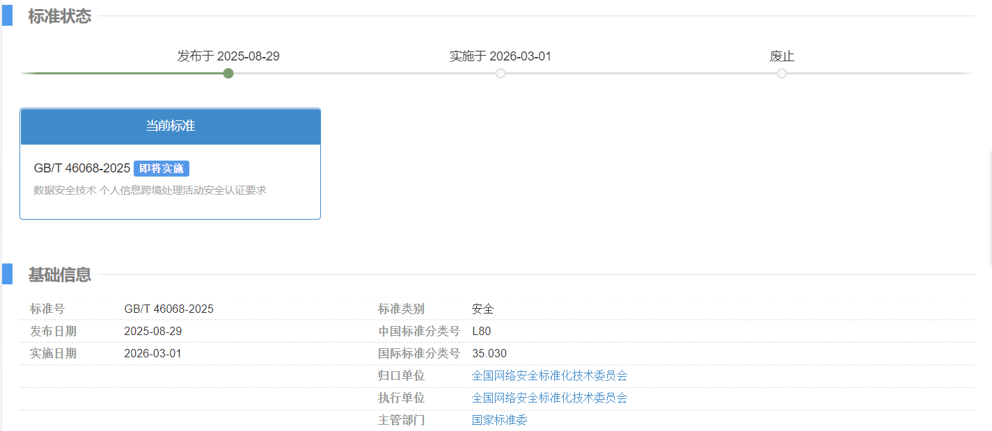
Task: Click the standard title 数据安全技术 个人信息跨境处理活动安全认证要求
Action: point(150,190)
